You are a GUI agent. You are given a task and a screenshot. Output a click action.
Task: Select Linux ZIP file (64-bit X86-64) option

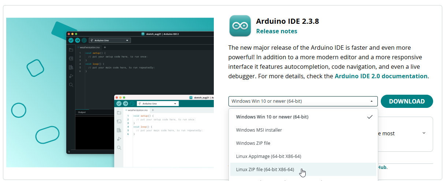coord(303,169)
